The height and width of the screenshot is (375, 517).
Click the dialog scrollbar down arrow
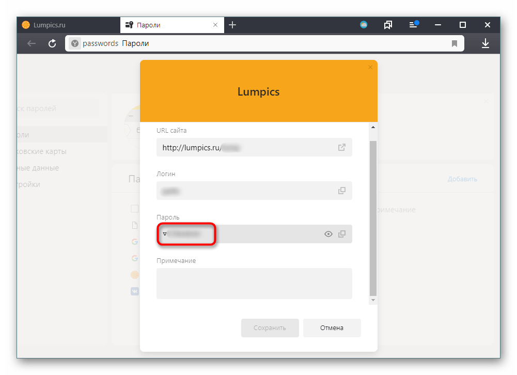(x=373, y=300)
